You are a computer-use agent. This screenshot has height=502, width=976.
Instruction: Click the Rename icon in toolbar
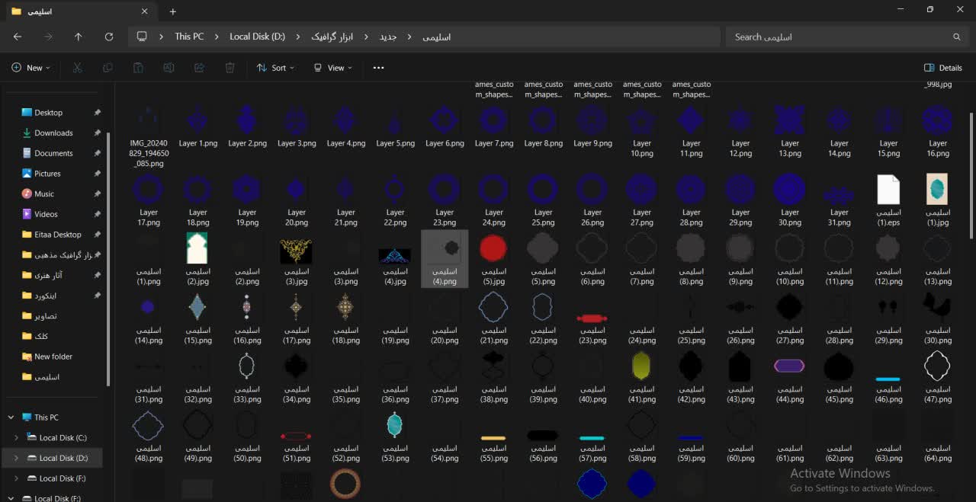169,68
